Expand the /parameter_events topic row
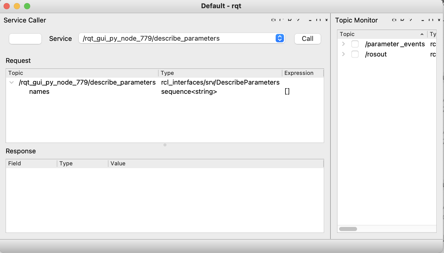 pos(343,44)
